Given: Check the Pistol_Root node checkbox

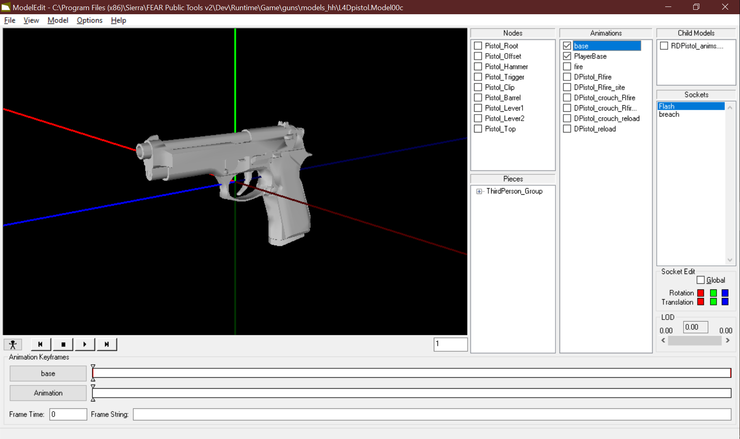Looking at the screenshot, I should click(x=478, y=46).
